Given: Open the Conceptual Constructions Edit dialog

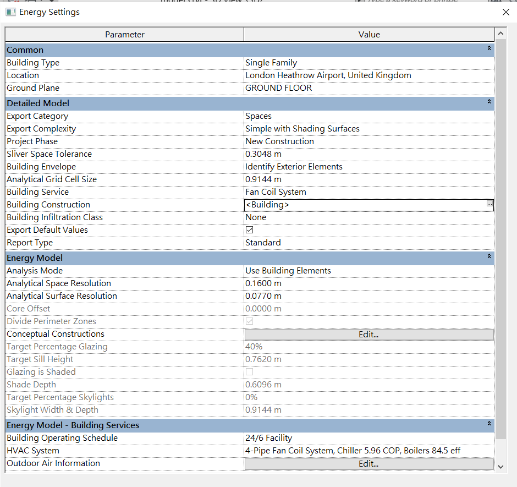Looking at the screenshot, I should [x=369, y=333].
